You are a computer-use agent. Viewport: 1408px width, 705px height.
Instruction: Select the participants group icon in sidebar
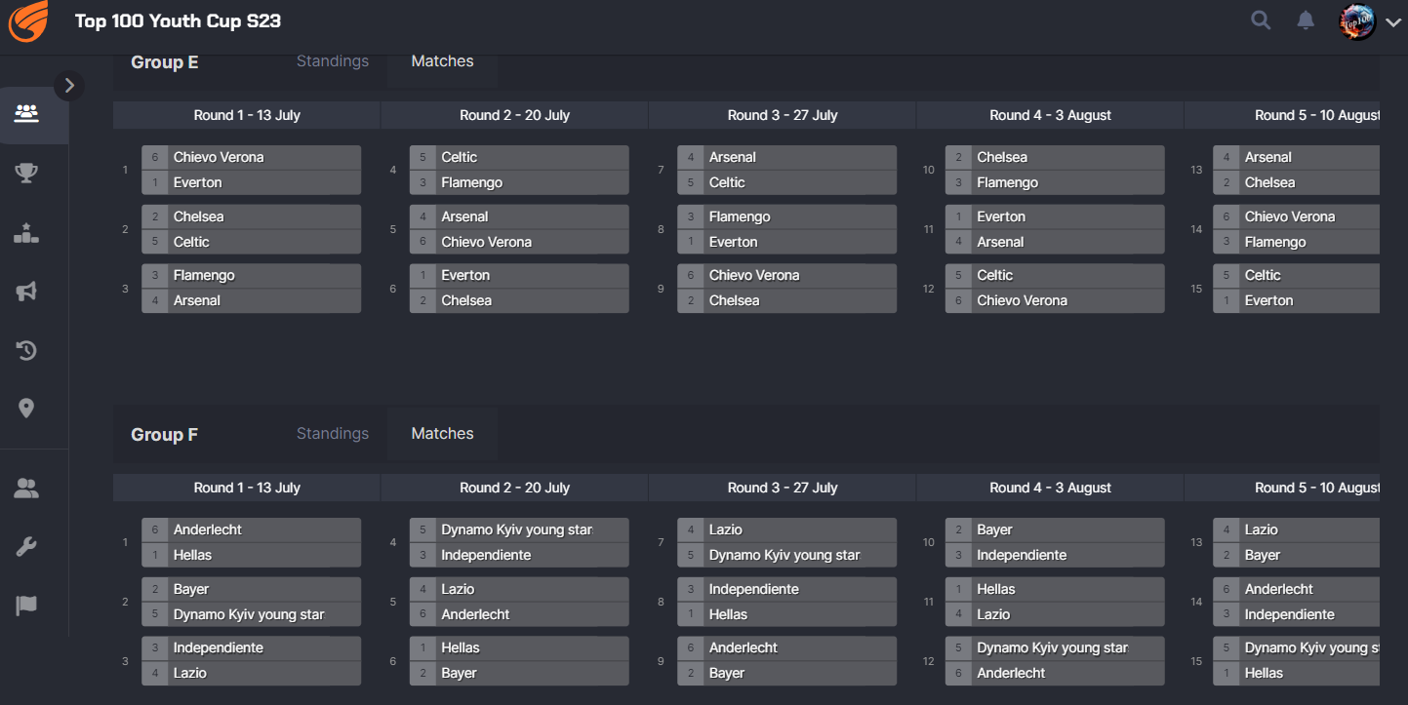(26, 113)
